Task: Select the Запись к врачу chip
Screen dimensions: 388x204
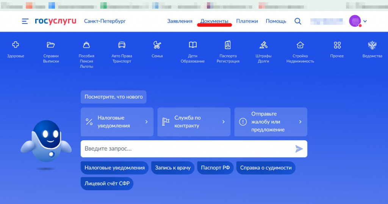Action: click(173, 168)
